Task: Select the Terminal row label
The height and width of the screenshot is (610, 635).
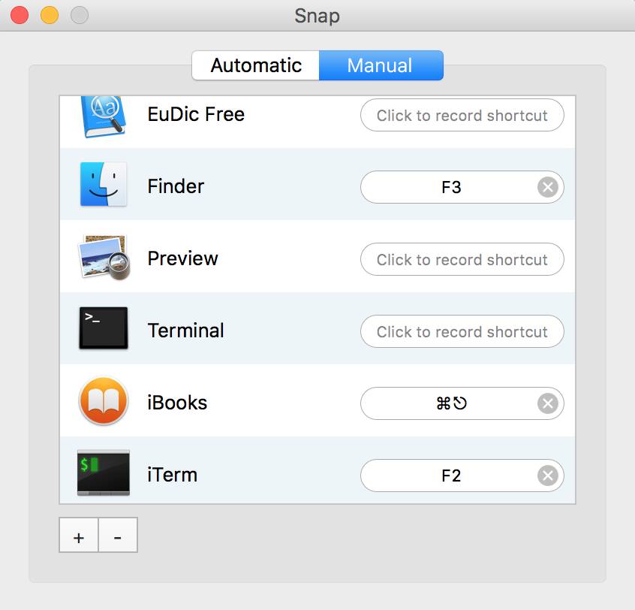Action: click(x=185, y=331)
